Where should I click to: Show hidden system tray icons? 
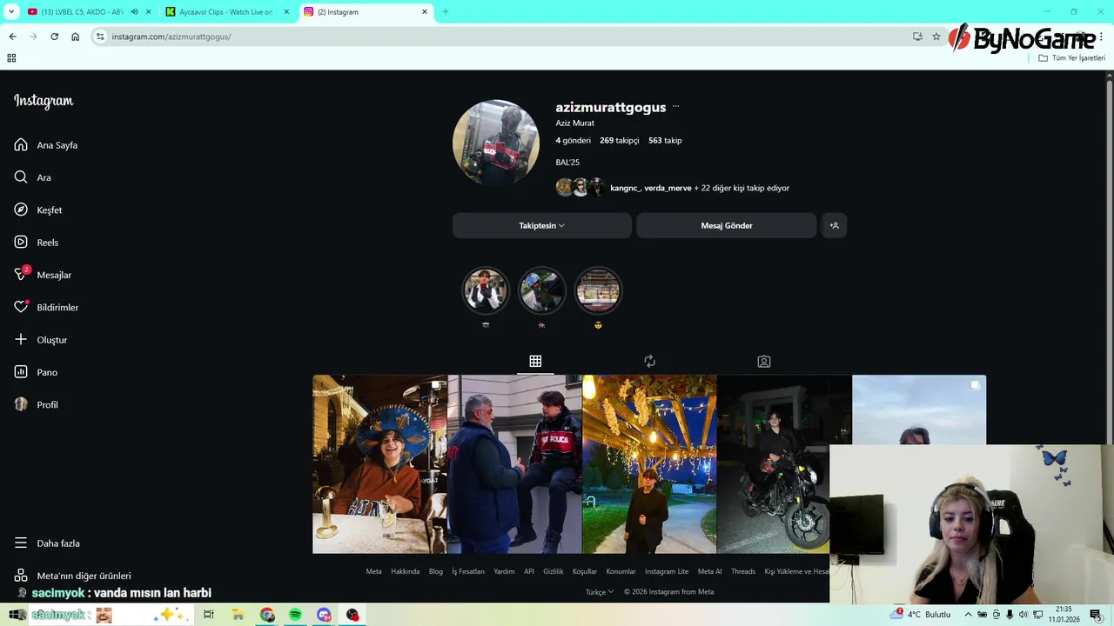click(x=968, y=615)
